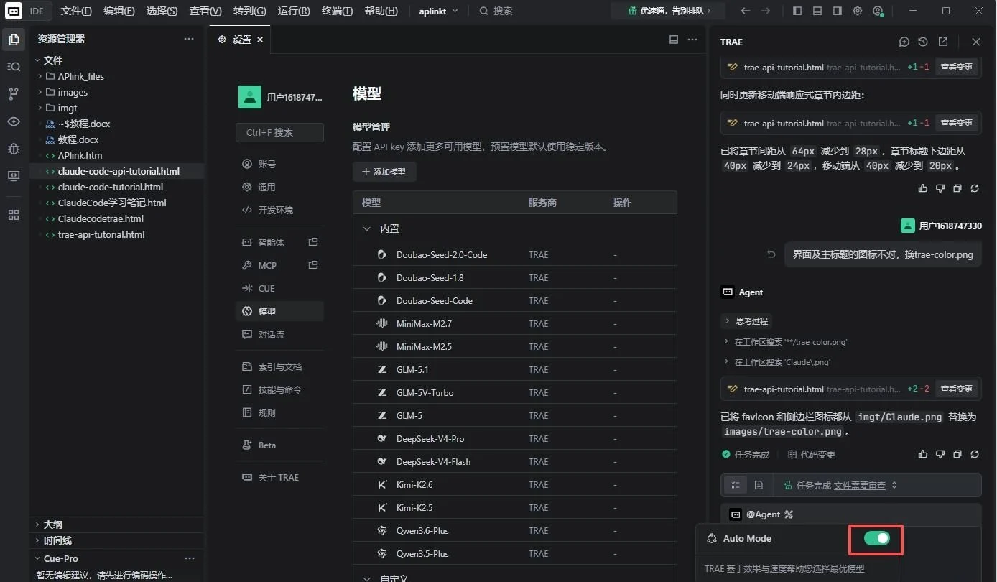
Task: Open the Search view in the activity bar
Action: [14, 67]
